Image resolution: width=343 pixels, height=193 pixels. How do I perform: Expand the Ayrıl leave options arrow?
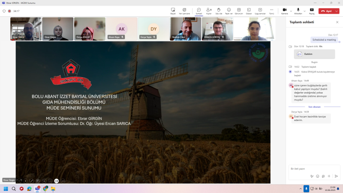pyautogui.click(x=337, y=11)
